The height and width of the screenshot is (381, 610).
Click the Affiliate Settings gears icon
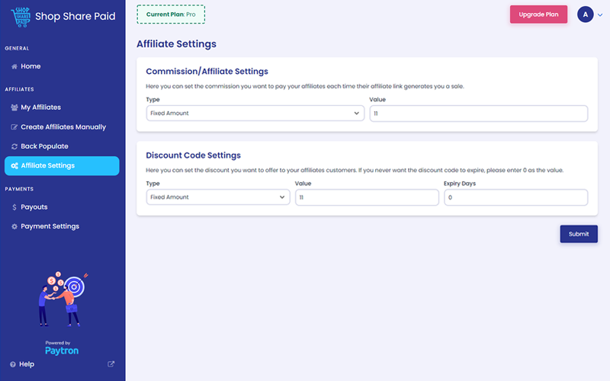(x=14, y=165)
